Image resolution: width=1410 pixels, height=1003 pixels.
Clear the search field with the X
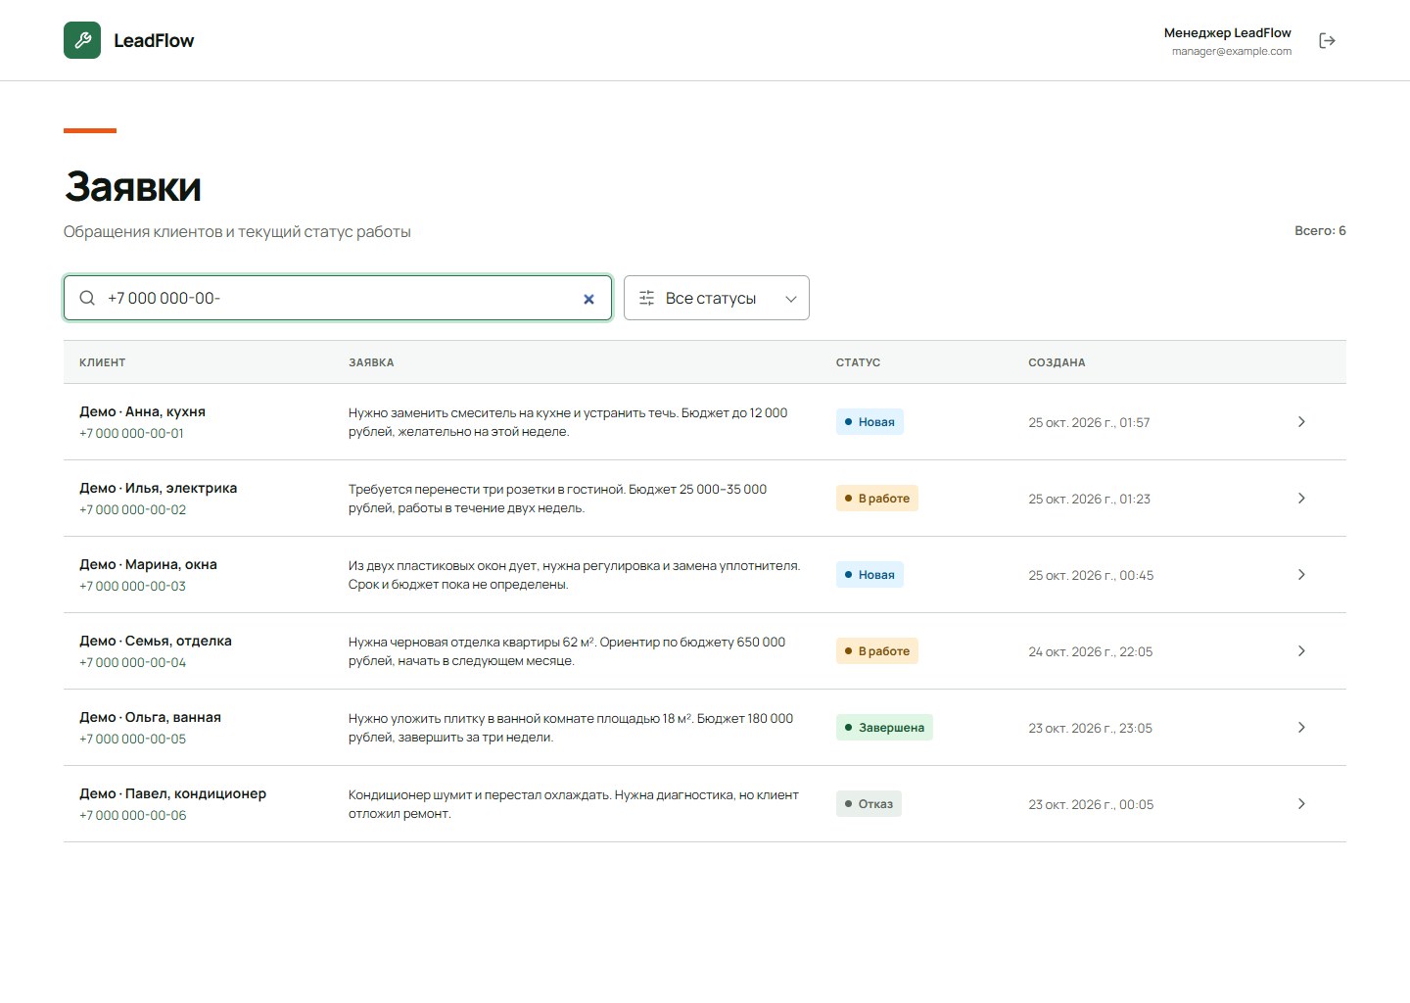(x=588, y=299)
